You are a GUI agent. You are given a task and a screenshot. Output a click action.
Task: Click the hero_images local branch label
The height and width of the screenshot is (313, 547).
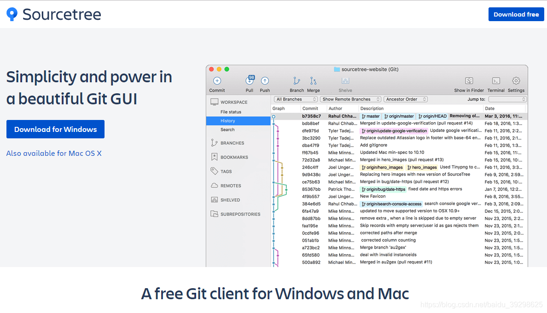pos(422,167)
